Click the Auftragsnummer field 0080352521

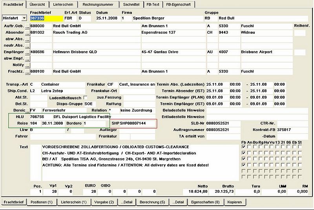coord(223,130)
